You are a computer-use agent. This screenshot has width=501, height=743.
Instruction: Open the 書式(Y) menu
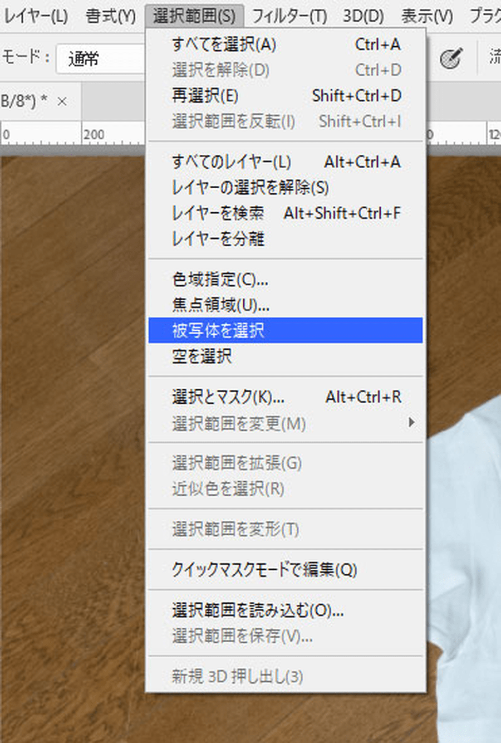click(110, 16)
